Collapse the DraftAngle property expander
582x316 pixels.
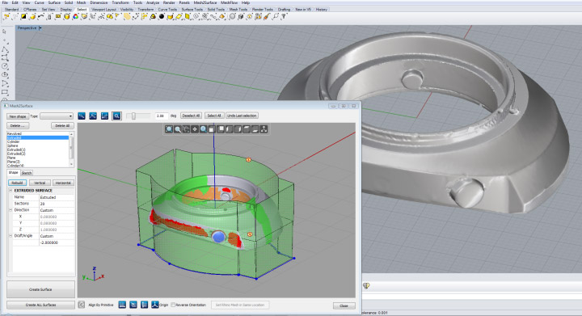click(x=11, y=236)
